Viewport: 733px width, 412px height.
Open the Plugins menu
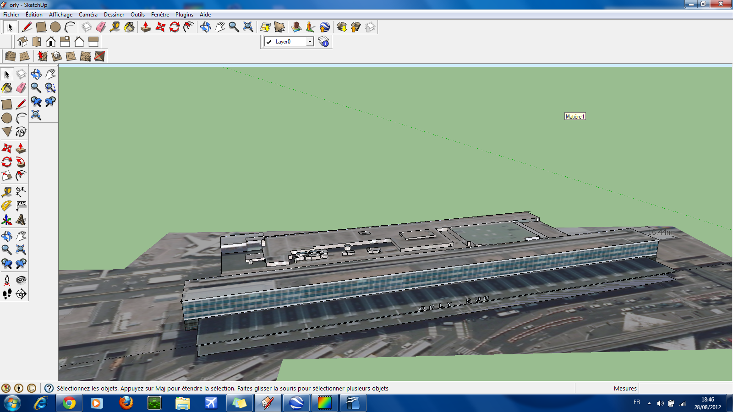[x=185, y=15]
